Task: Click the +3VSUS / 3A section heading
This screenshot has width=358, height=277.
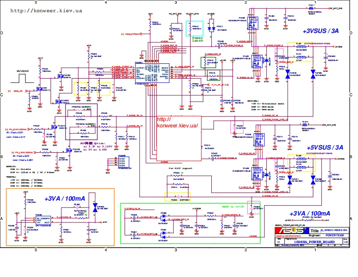Action: (x=320, y=31)
